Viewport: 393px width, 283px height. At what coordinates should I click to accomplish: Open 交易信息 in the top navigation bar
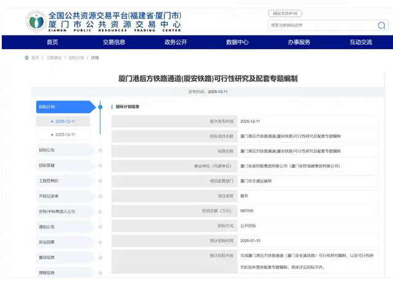[114, 42]
